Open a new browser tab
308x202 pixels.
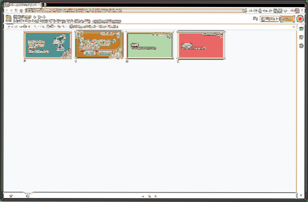point(45,5)
